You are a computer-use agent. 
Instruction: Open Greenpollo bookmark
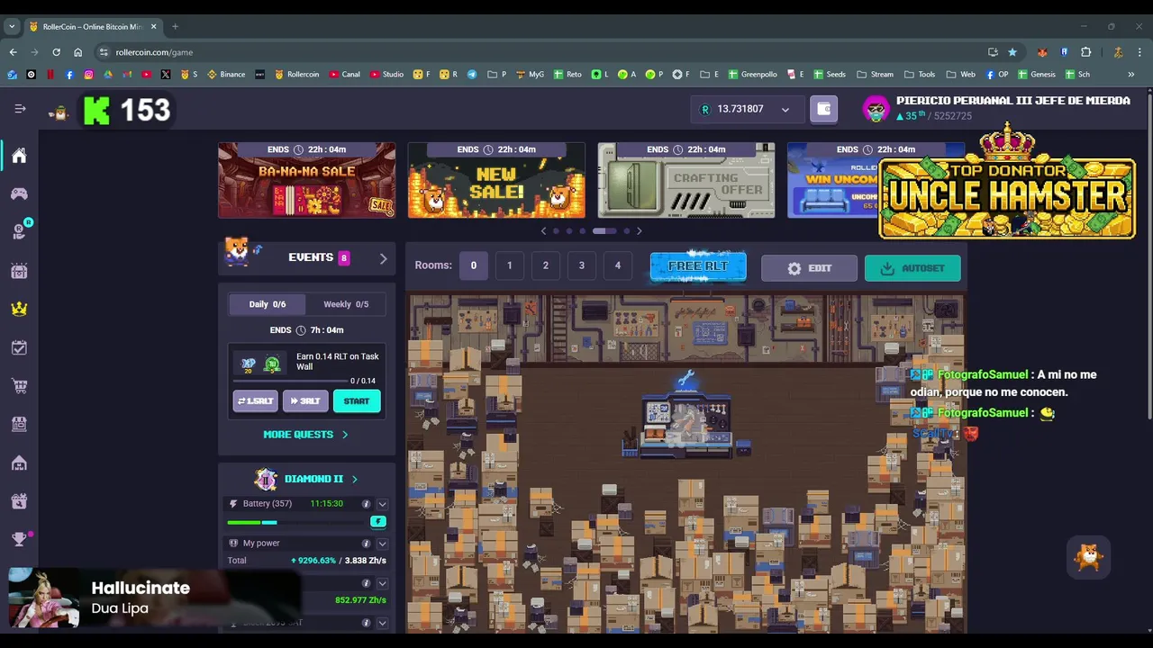point(753,75)
